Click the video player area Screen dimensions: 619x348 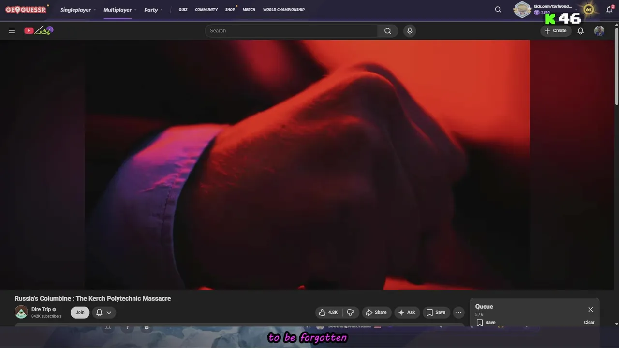point(308,165)
